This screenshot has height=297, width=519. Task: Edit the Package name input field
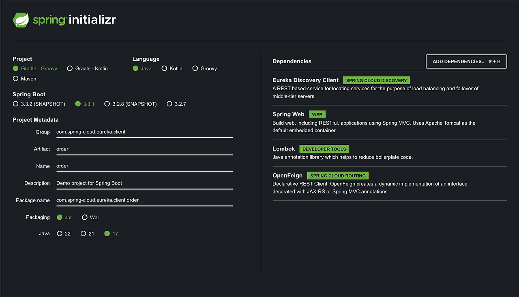coord(144,200)
